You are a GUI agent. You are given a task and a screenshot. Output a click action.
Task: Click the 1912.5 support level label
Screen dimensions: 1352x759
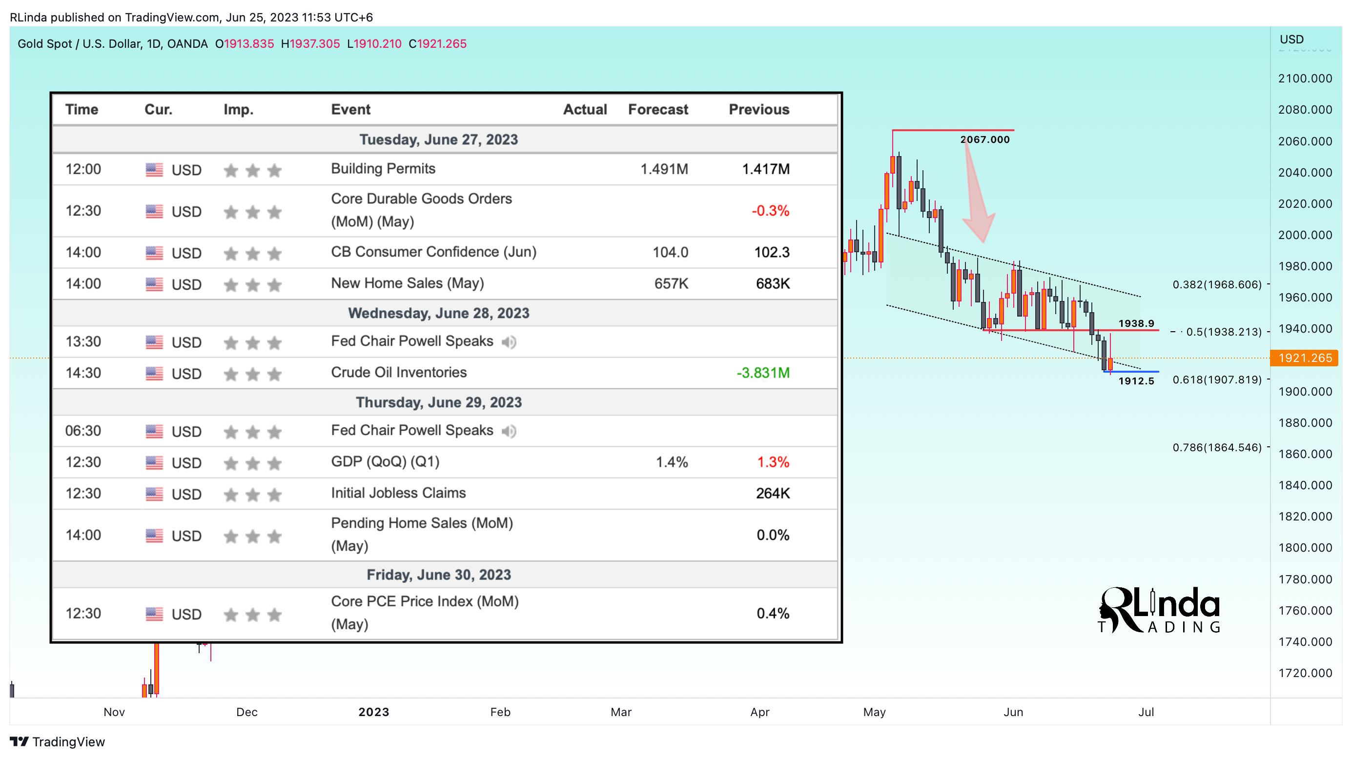point(1136,381)
